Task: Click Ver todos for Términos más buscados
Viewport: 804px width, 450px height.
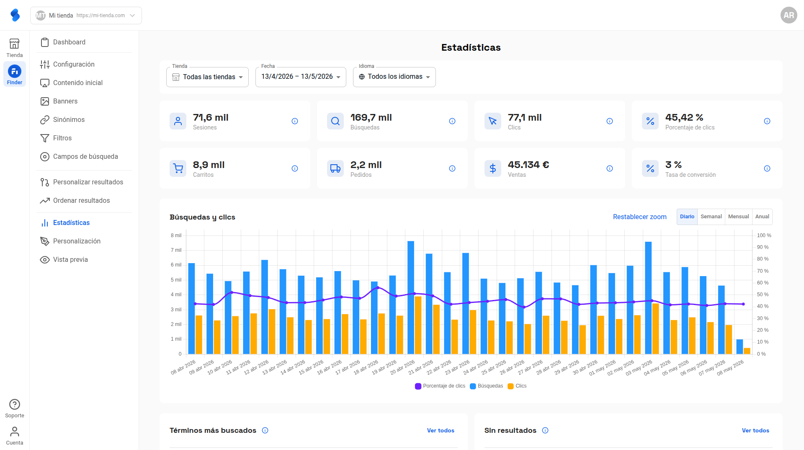Action: (x=441, y=430)
